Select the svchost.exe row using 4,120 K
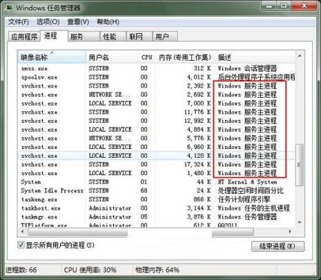The width and height of the screenshot is (321, 280). coord(157,156)
